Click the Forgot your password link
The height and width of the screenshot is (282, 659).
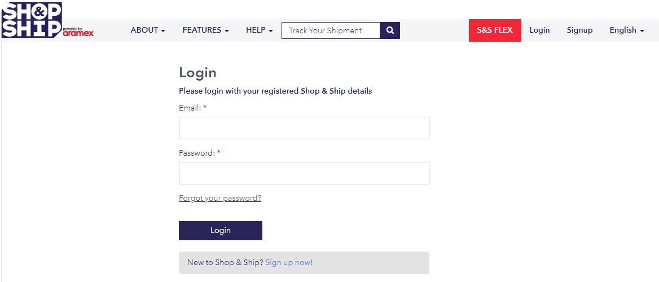pyautogui.click(x=220, y=198)
